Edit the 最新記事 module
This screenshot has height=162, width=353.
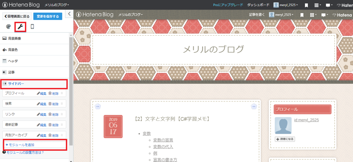(41, 125)
